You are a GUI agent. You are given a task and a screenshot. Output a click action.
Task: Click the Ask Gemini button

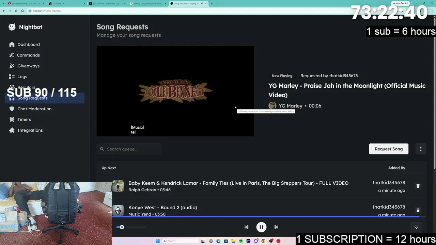tap(400, 3)
